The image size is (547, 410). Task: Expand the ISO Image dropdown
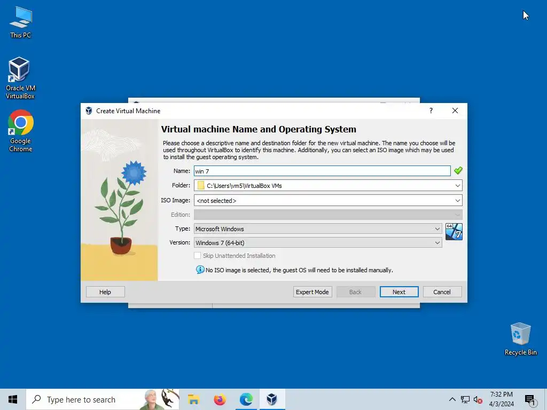pyautogui.click(x=458, y=201)
